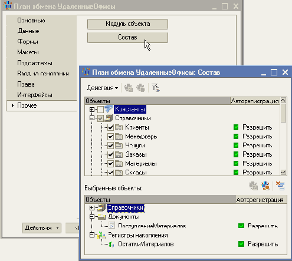This screenshot has width=292, height=261.
Task: Click the Константы icon in objects tree
Action: pyautogui.click(x=109, y=109)
